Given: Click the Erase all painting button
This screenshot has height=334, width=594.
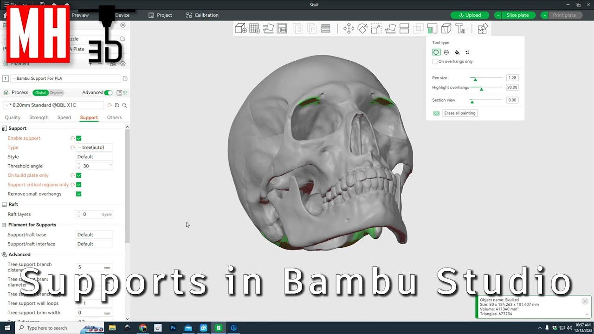Looking at the screenshot, I should [459, 113].
